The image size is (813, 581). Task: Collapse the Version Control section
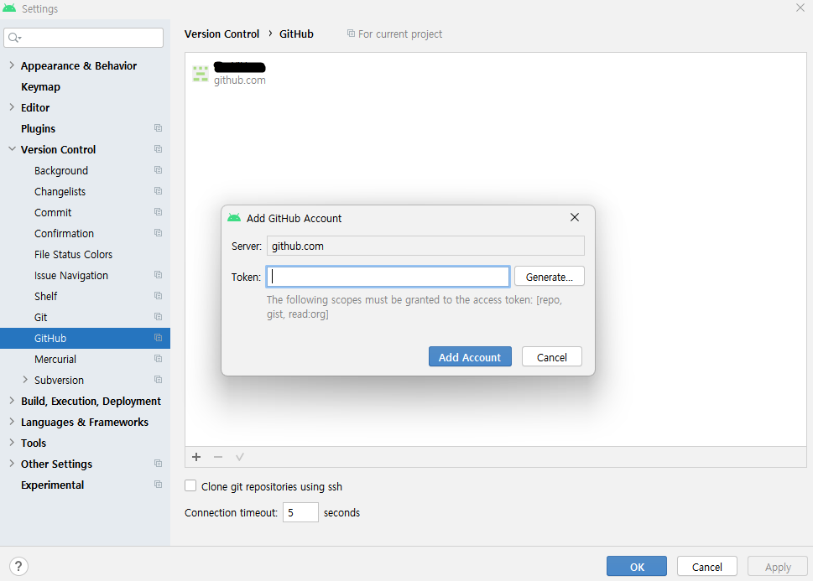pyautogui.click(x=12, y=149)
